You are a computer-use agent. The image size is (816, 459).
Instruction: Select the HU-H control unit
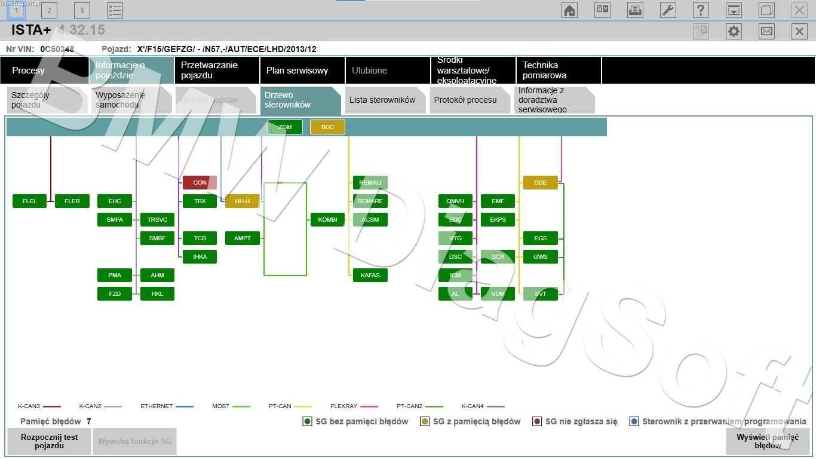click(x=242, y=201)
